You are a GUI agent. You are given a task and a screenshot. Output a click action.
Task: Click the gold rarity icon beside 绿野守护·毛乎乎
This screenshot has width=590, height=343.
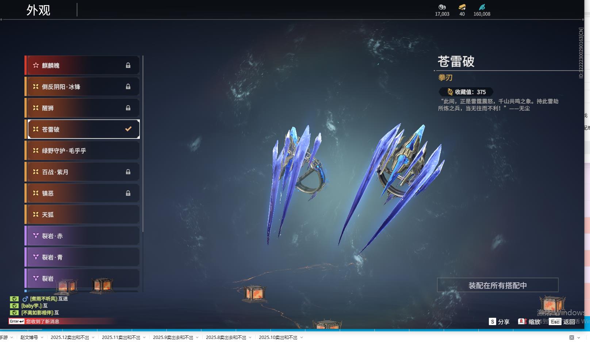pyautogui.click(x=36, y=150)
